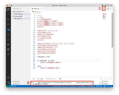Open the Accounts icon in activity bar
Screen dimensions: 119x95
(8, 78)
